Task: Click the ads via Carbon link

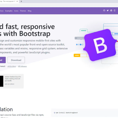Action: tap(9, 84)
